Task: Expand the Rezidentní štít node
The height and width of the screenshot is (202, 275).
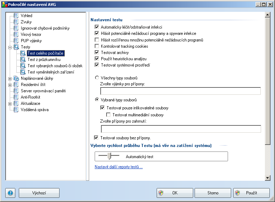Action: click(10, 85)
